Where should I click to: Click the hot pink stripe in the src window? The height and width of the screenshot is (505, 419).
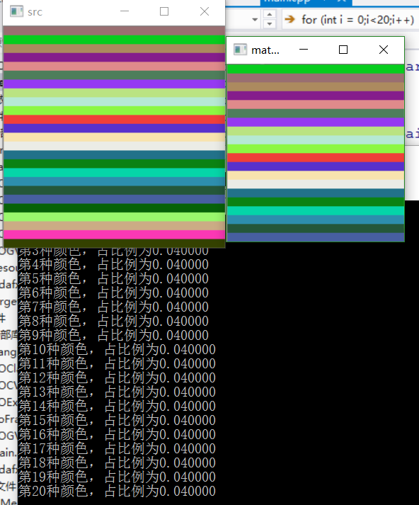tap(114, 234)
